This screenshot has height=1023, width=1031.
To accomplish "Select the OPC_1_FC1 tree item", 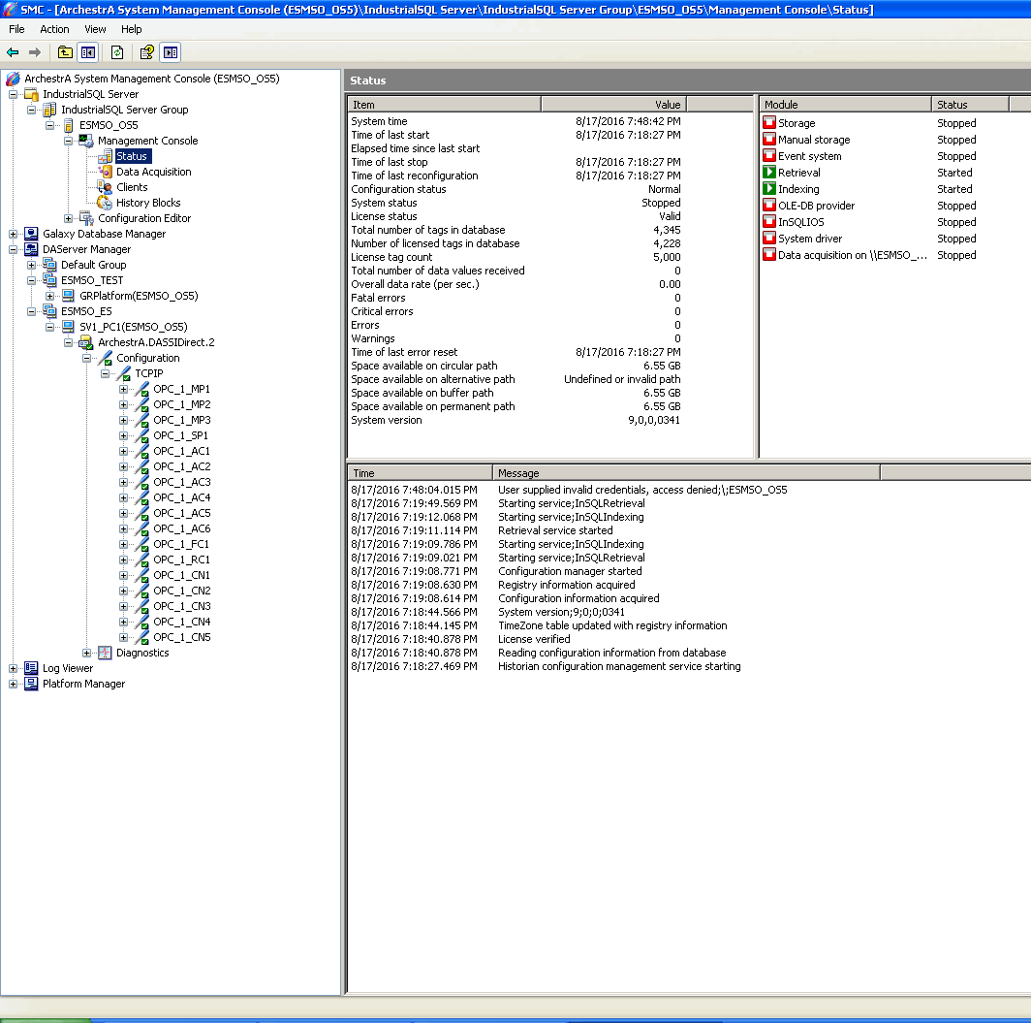I will (181, 544).
